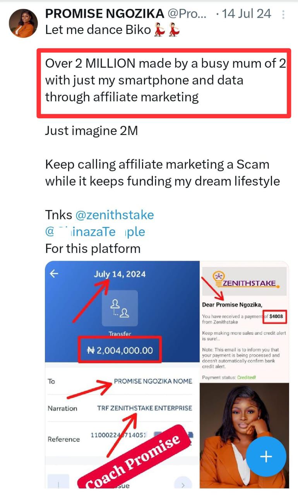
Task: Click the truncated @Pro... username handle
Action: pos(187,14)
